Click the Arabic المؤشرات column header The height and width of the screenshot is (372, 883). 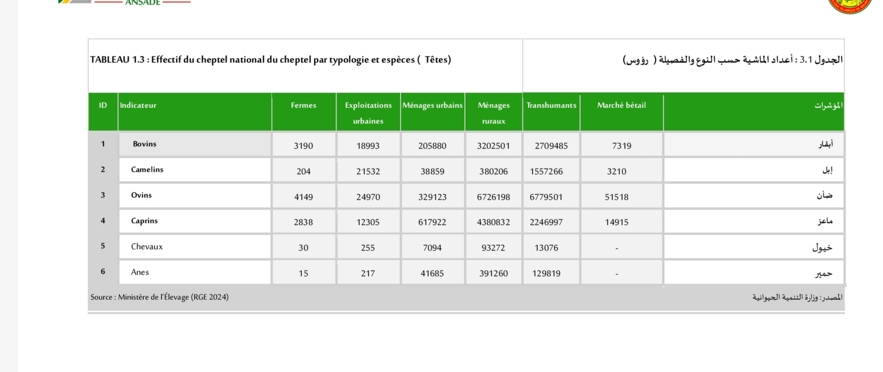(754, 112)
